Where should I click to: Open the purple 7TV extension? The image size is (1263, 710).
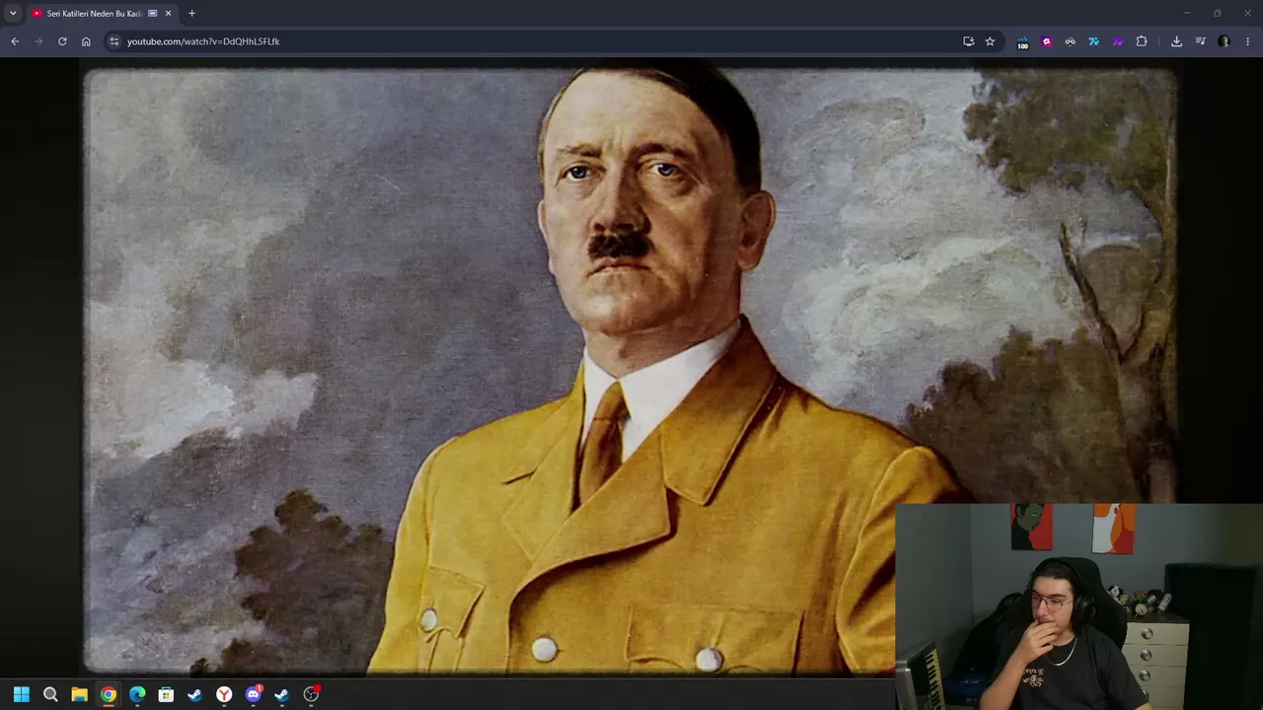[1117, 41]
